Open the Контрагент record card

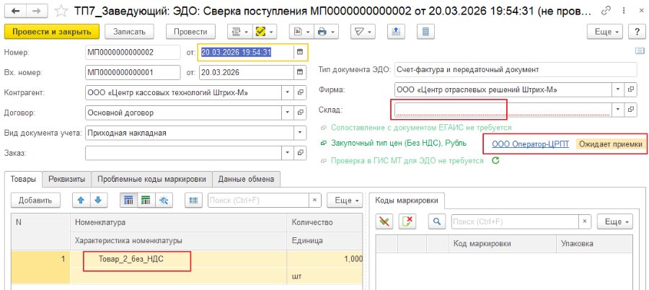300,93
